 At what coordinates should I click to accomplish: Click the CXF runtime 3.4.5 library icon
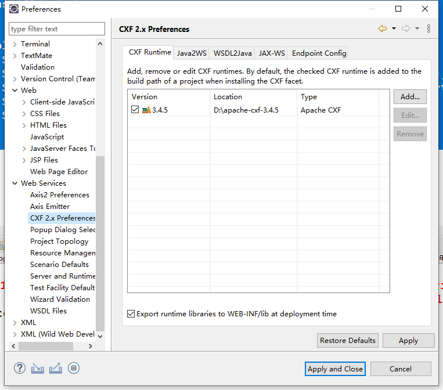pos(146,110)
